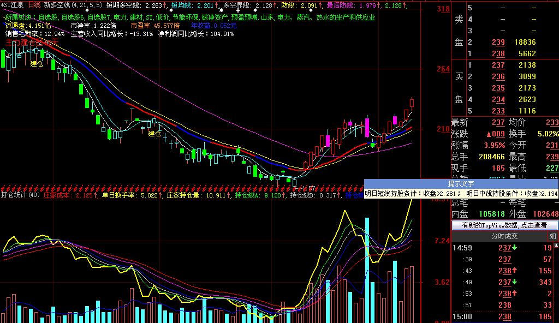Click the red up arrow on :43 trade
Screen dimensions: 559x323
pos(515,271)
